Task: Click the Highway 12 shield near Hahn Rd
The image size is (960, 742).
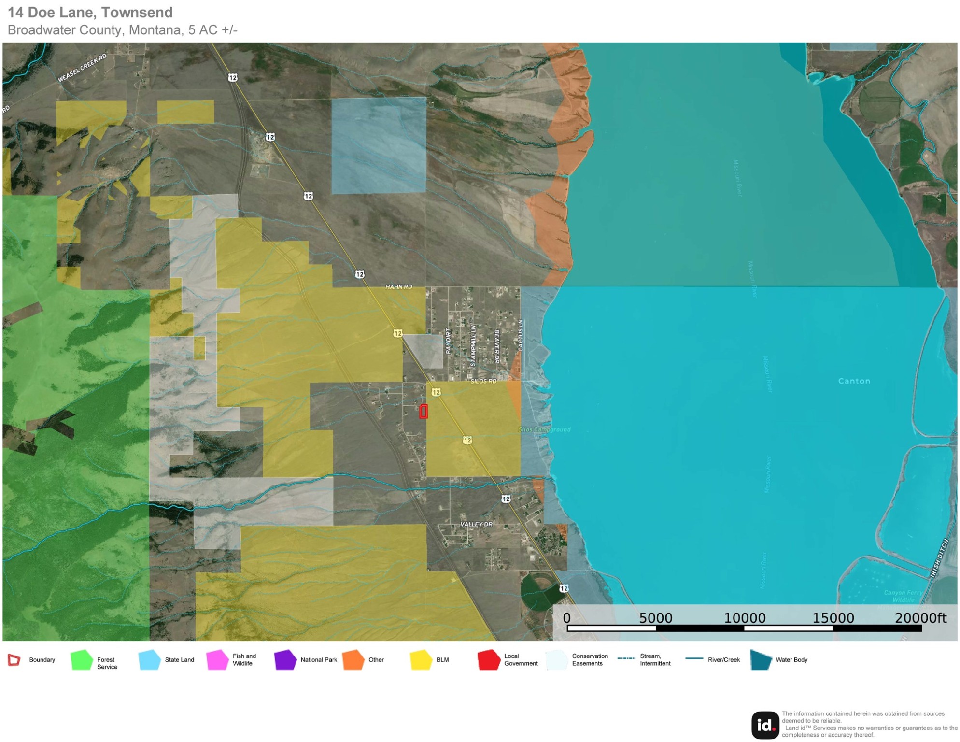Action: tap(359, 274)
